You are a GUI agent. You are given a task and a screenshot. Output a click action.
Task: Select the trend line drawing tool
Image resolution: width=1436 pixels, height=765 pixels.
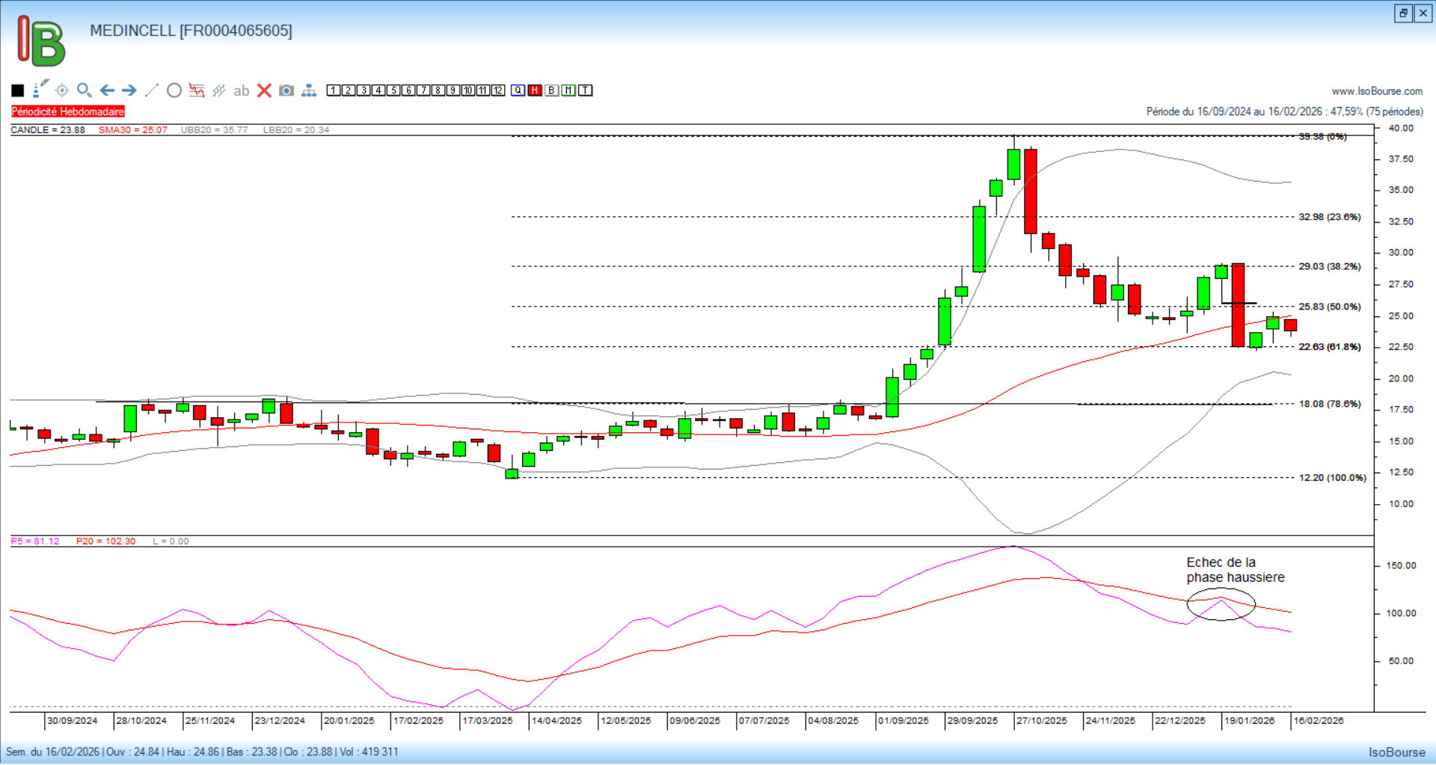click(x=152, y=90)
